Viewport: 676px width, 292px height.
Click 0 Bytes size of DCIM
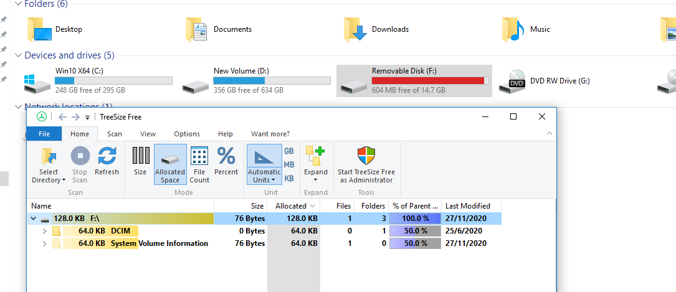[x=252, y=231]
